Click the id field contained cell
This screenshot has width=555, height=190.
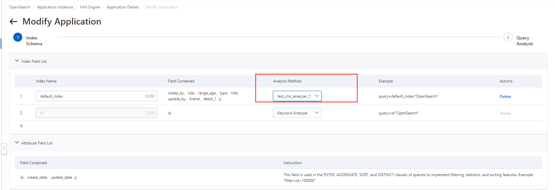(169, 113)
